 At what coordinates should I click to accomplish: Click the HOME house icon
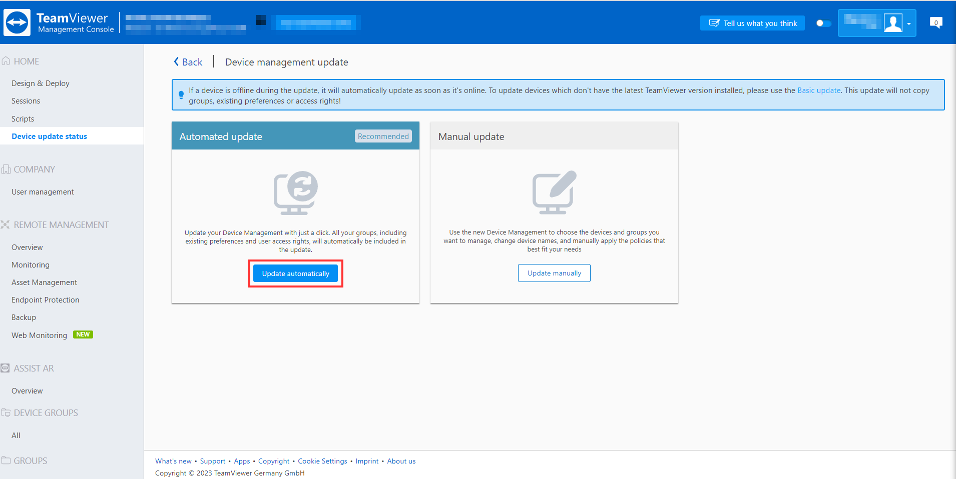[x=6, y=60]
